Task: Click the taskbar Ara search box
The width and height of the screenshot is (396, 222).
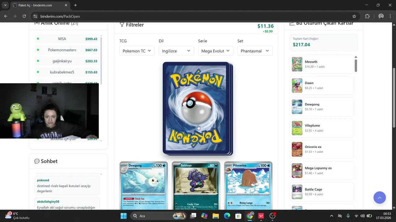Action: 158,216
